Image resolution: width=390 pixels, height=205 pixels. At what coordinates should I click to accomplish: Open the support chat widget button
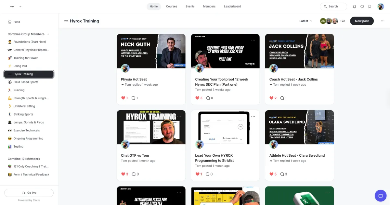pyautogui.click(x=381, y=196)
